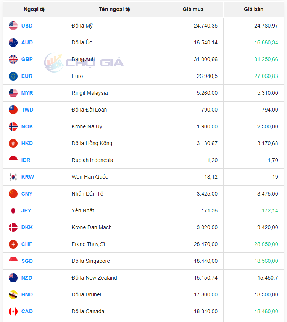Click the South Korea flag icon
The height and width of the screenshot is (322, 287).
[x=13, y=177]
